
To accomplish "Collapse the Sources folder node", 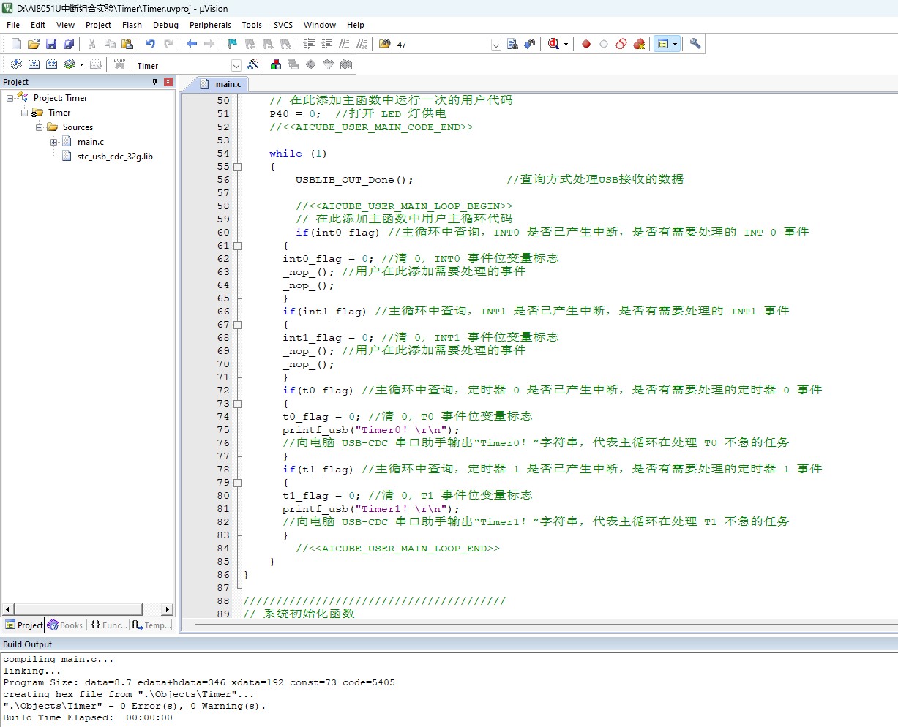I will click(39, 127).
